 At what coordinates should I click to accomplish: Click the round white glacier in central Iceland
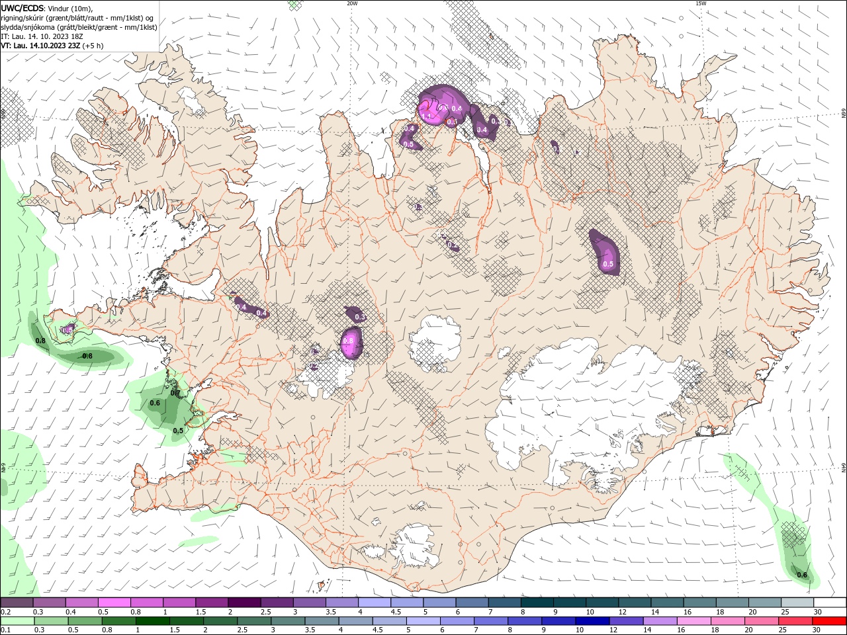tap(435, 343)
